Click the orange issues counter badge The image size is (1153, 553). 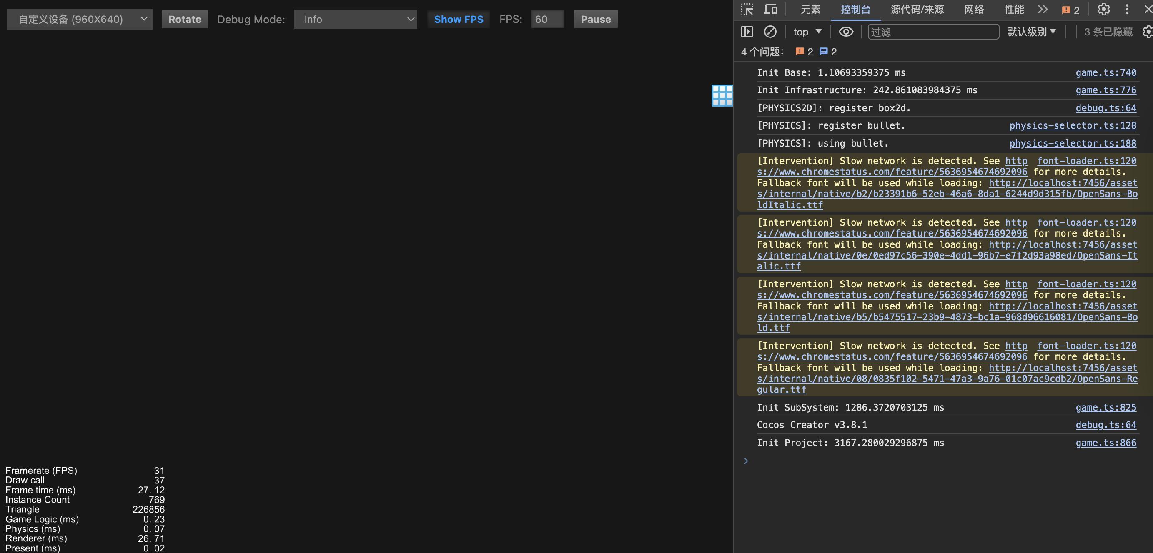(x=1070, y=10)
